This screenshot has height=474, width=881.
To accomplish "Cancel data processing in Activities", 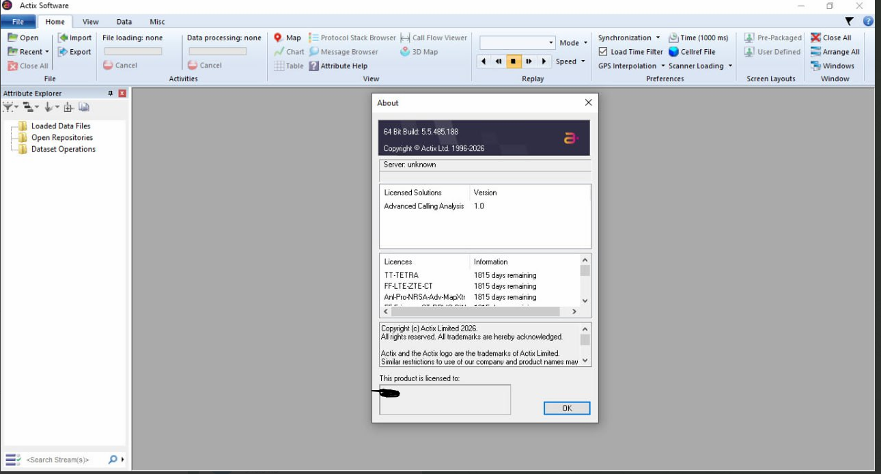I will 205,66.
